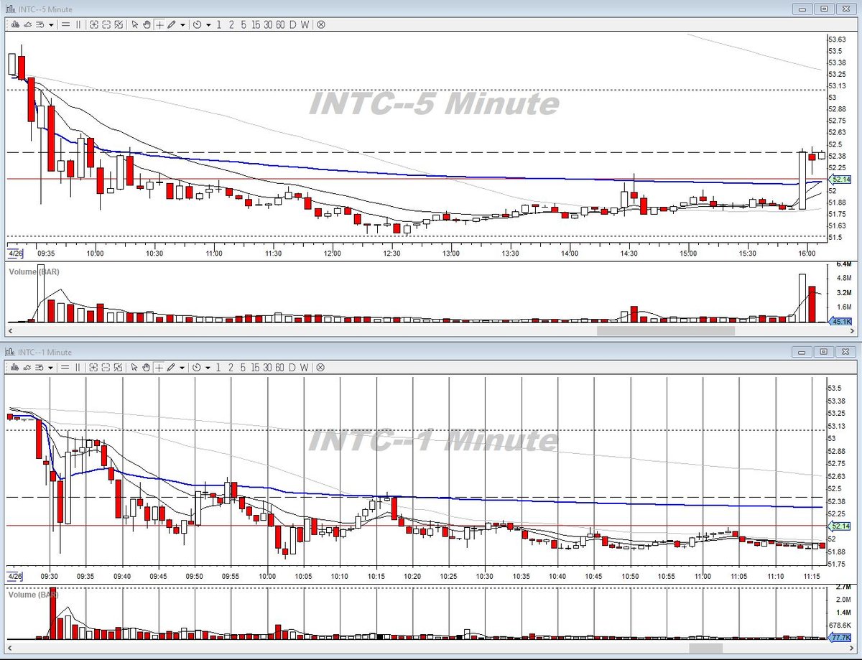Click the vertical lines icon in 5 Minute toolbar

click(78, 24)
